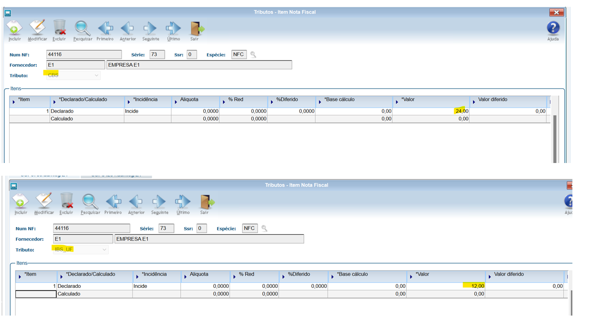Click *Valor column header in top CBS grid

pos(431,101)
